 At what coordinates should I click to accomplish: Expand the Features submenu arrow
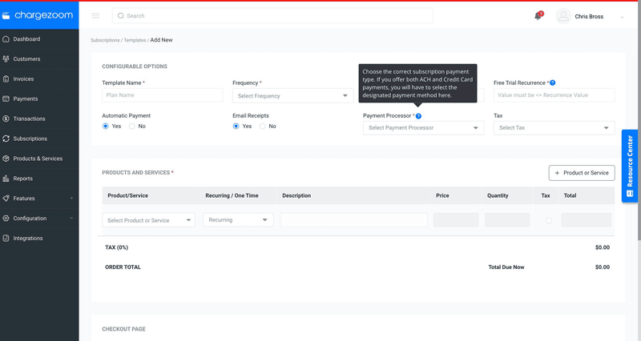tap(71, 199)
